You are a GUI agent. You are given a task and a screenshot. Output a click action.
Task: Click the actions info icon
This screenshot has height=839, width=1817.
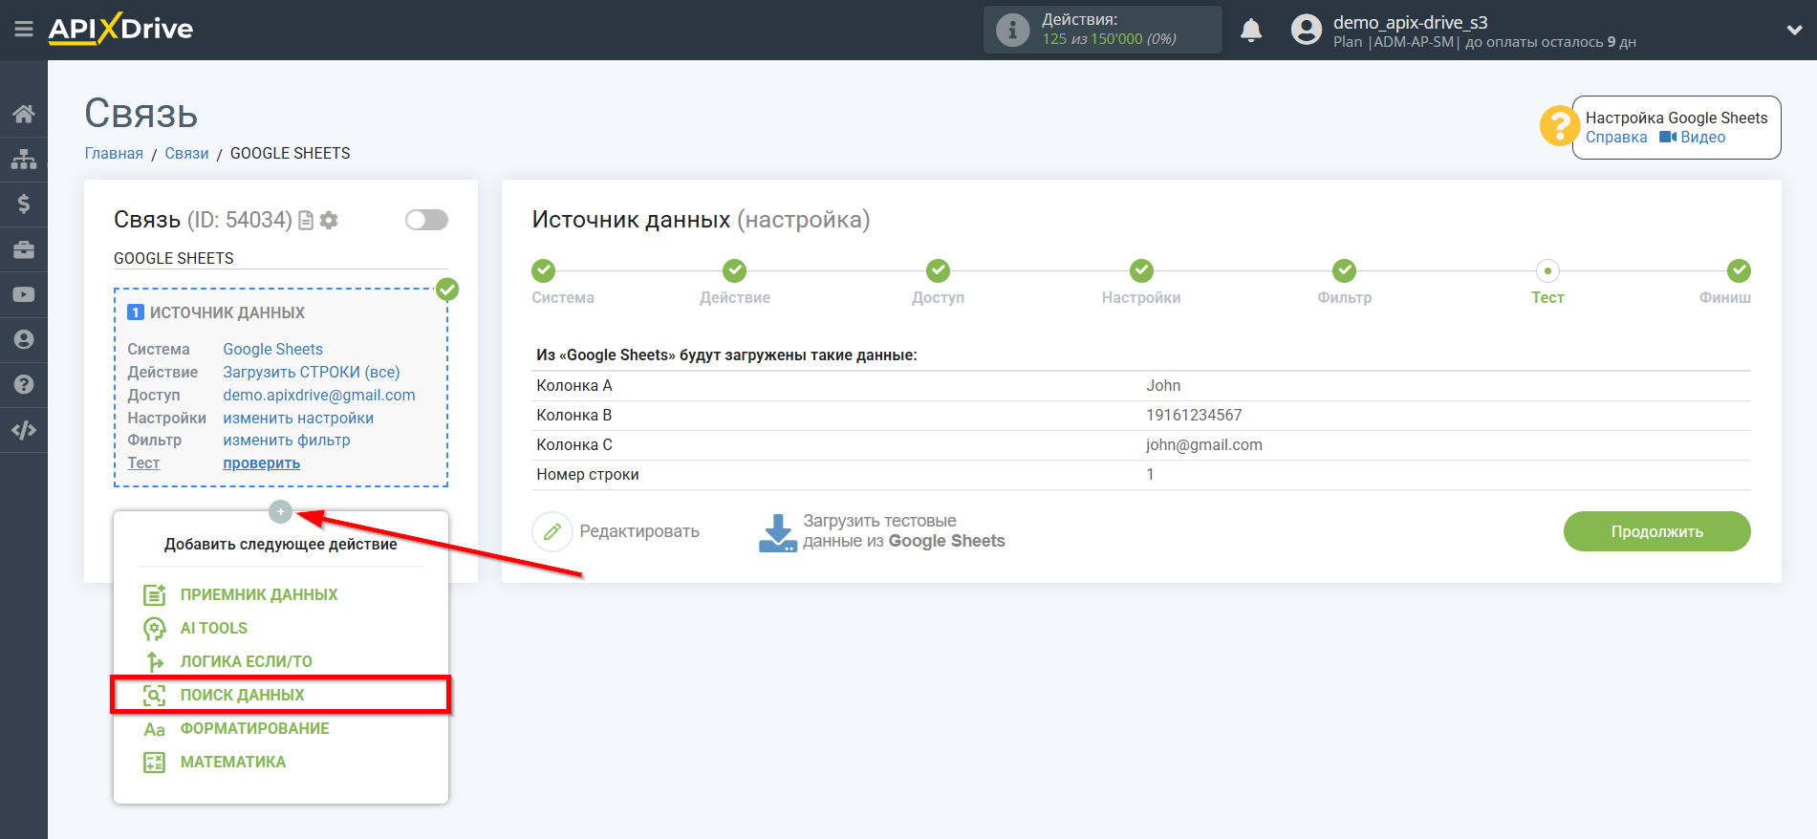point(1012,30)
